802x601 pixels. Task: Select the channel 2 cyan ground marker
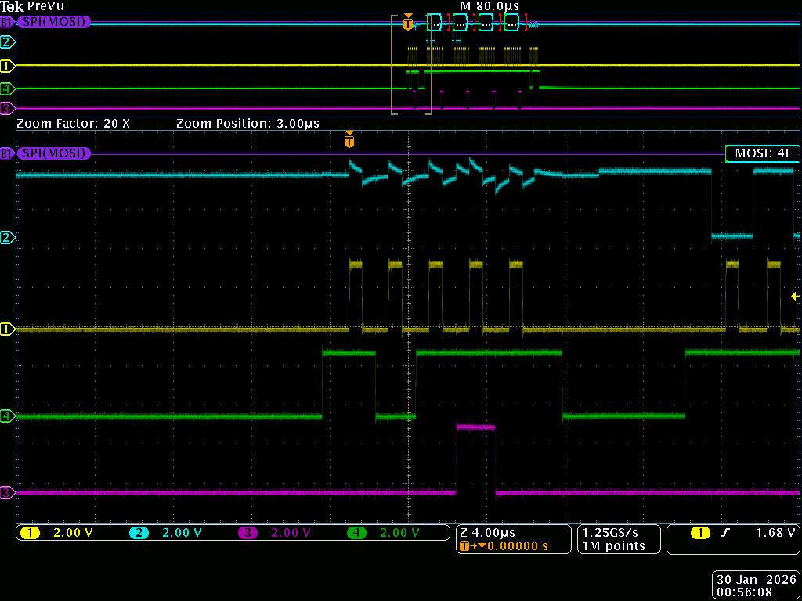point(8,237)
